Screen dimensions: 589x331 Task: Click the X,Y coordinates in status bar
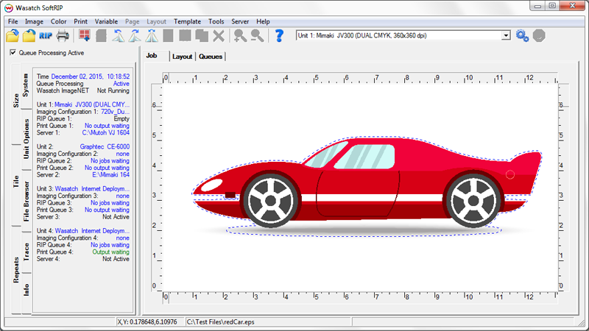pos(147,321)
